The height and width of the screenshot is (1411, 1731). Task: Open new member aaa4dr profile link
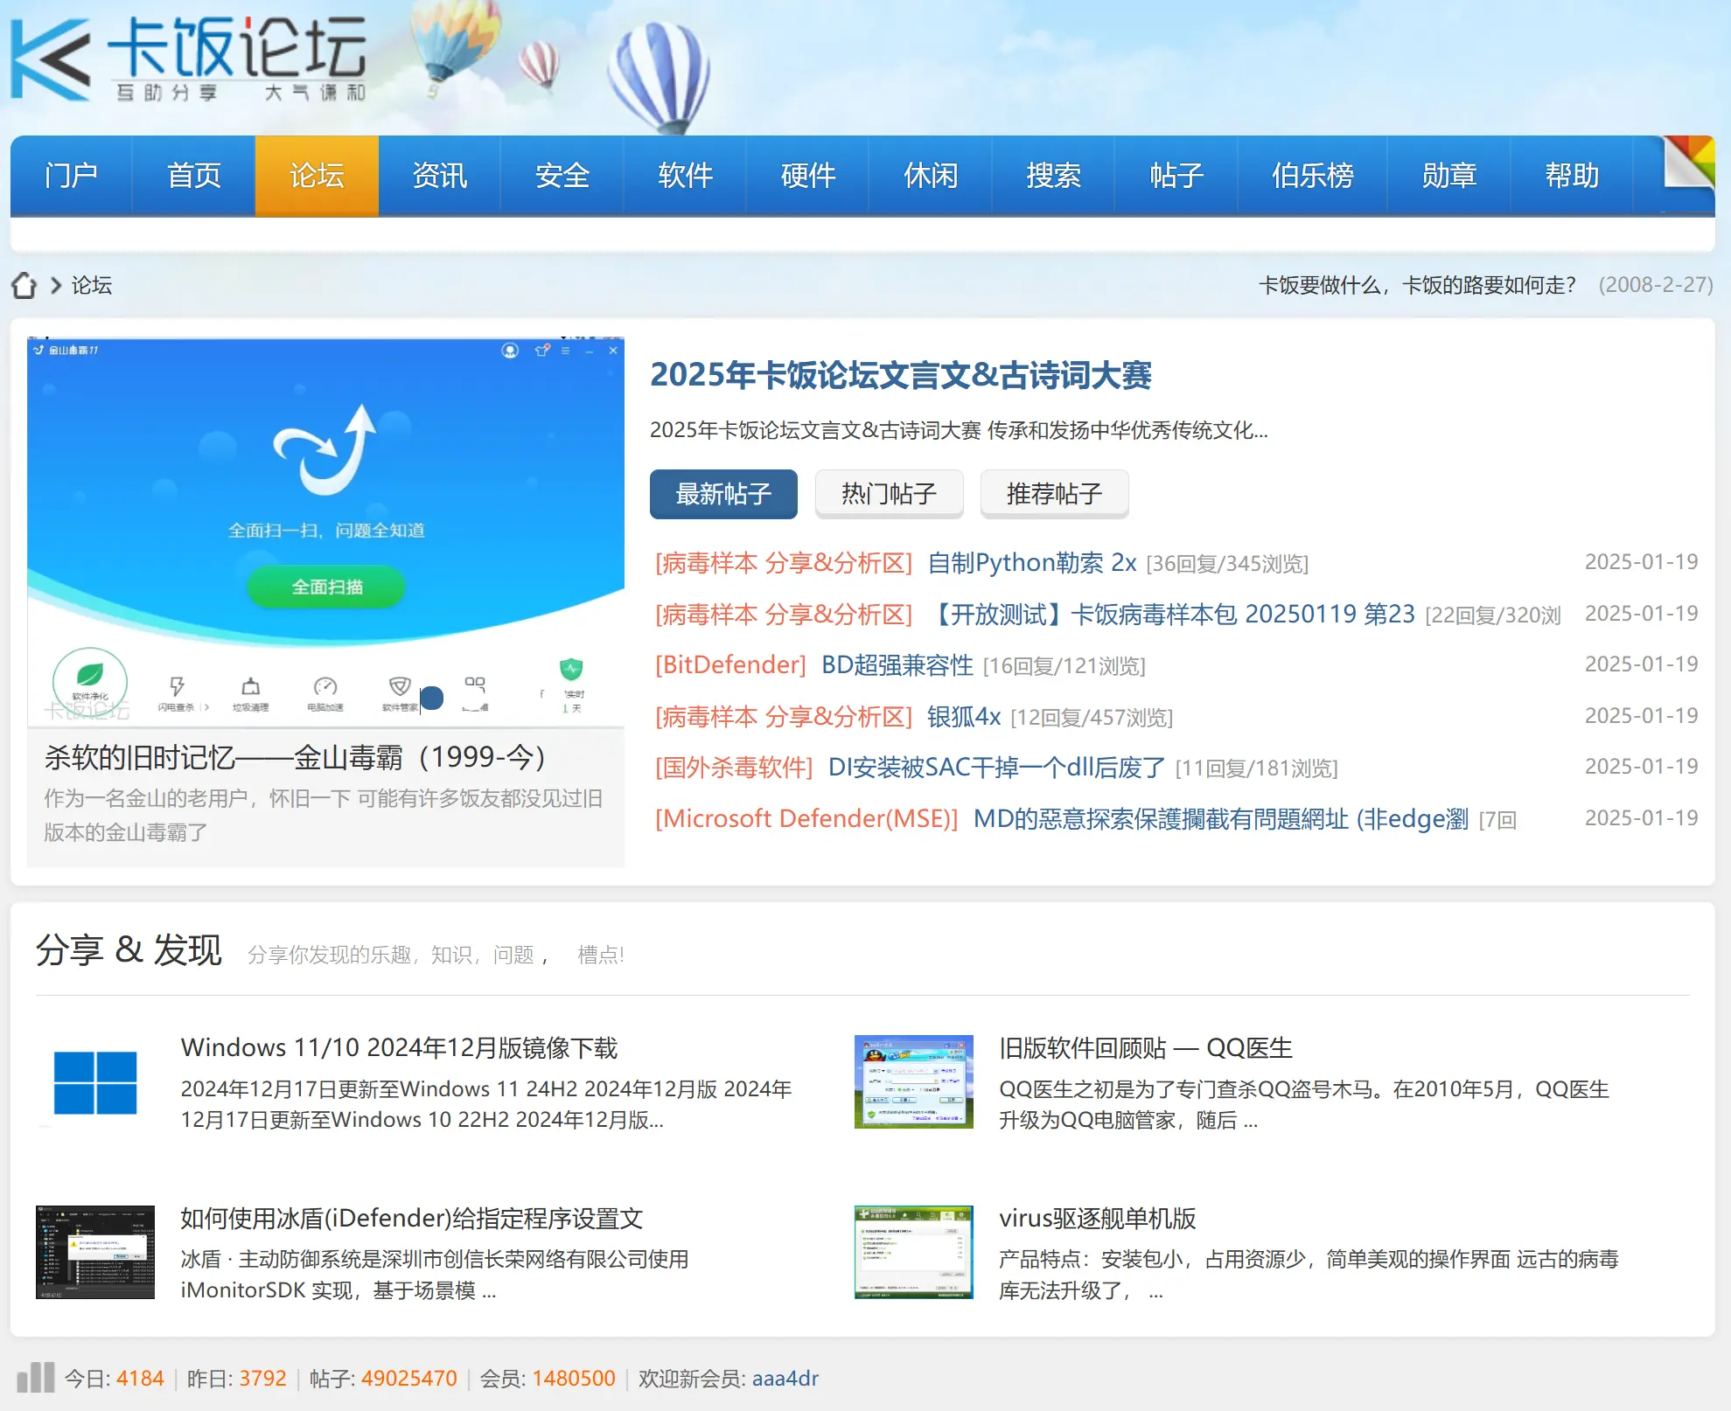(785, 1379)
